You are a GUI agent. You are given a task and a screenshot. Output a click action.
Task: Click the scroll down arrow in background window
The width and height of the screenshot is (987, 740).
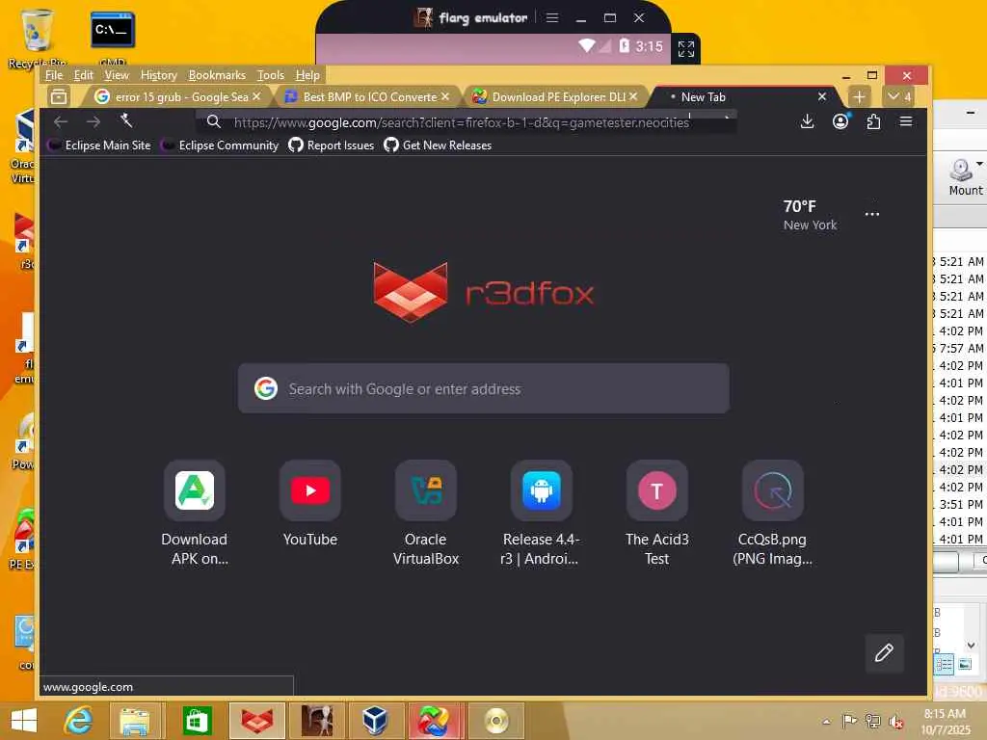tap(972, 645)
